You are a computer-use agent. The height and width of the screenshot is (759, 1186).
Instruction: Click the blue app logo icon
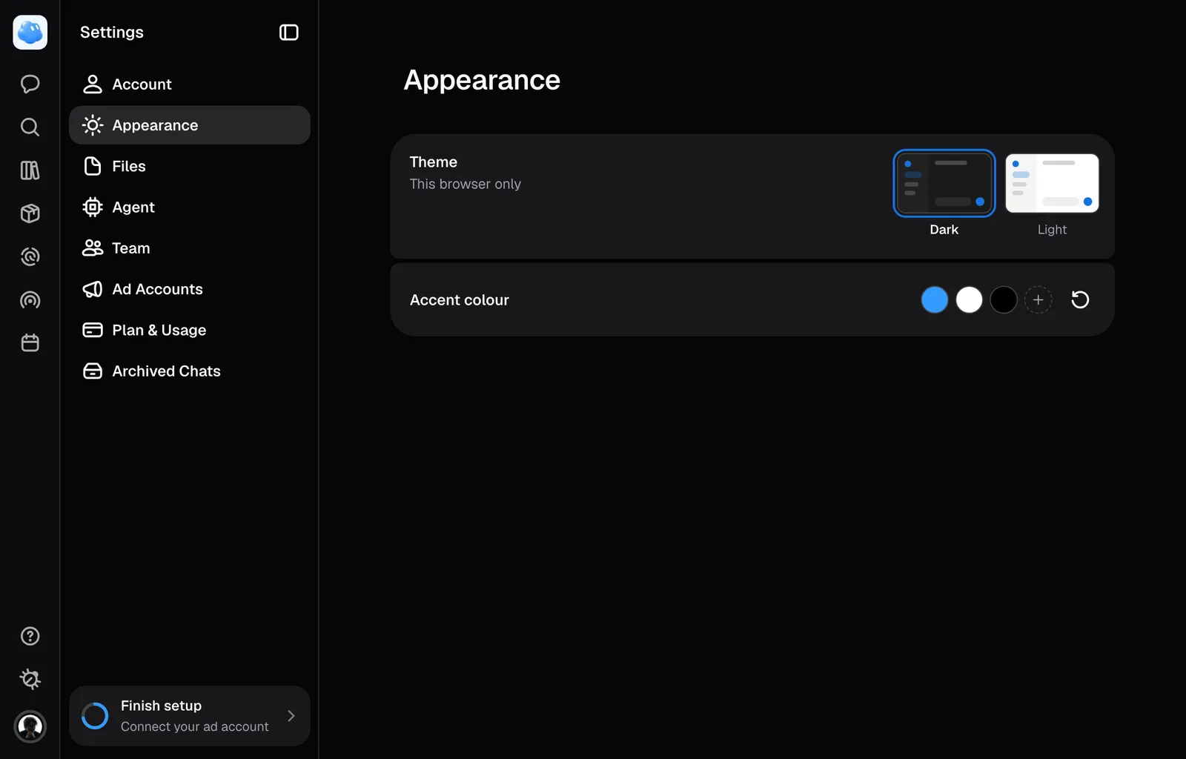[x=30, y=33]
